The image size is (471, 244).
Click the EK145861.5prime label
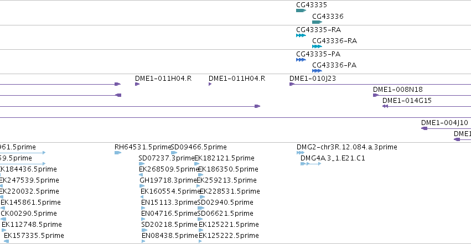[x=30, y=203]
